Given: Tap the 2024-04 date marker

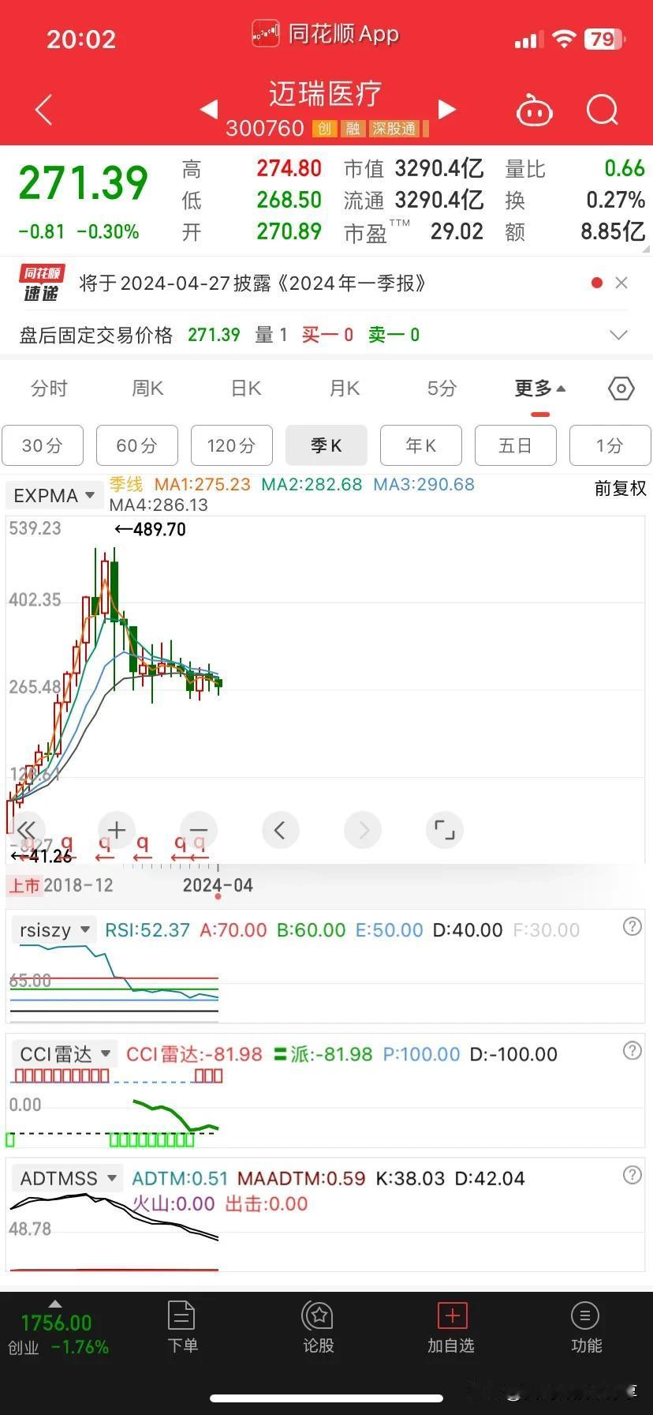Looking at the screenshot, I should tap(218, 885).
